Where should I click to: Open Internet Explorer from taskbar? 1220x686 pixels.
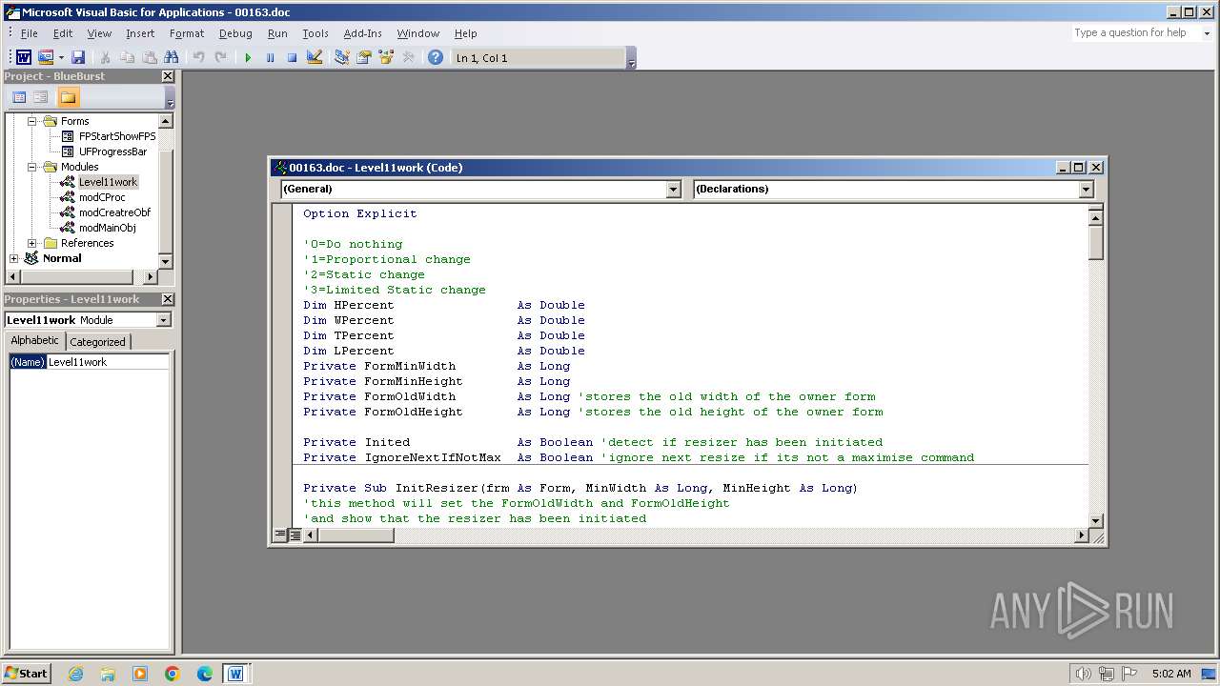pyautogui.click(x=75, y=674)
